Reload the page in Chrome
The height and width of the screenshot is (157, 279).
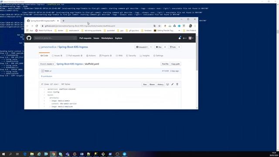click(x=37, y=26)
